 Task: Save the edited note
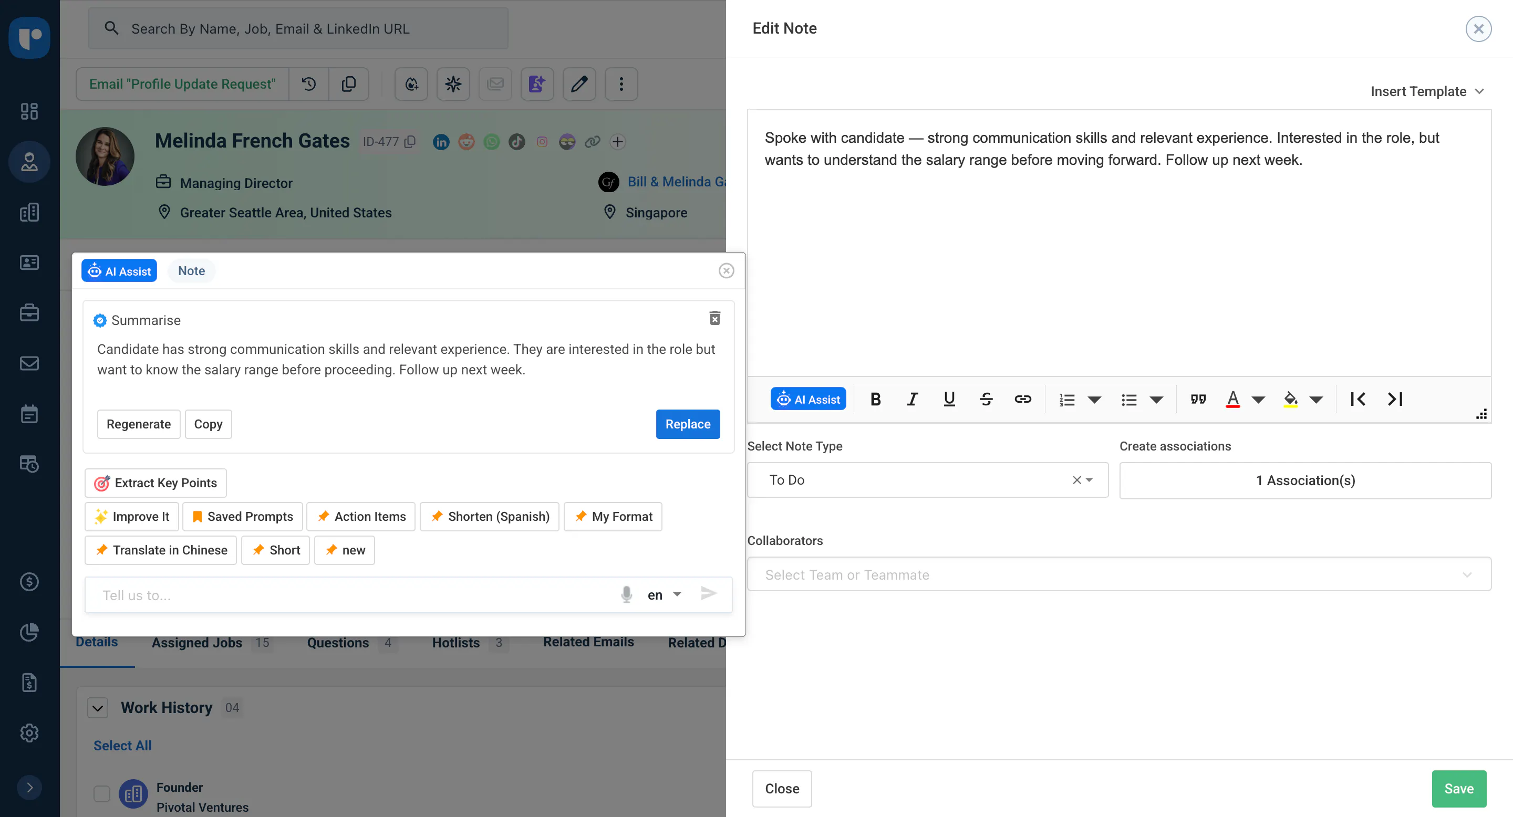(1459, 789)
